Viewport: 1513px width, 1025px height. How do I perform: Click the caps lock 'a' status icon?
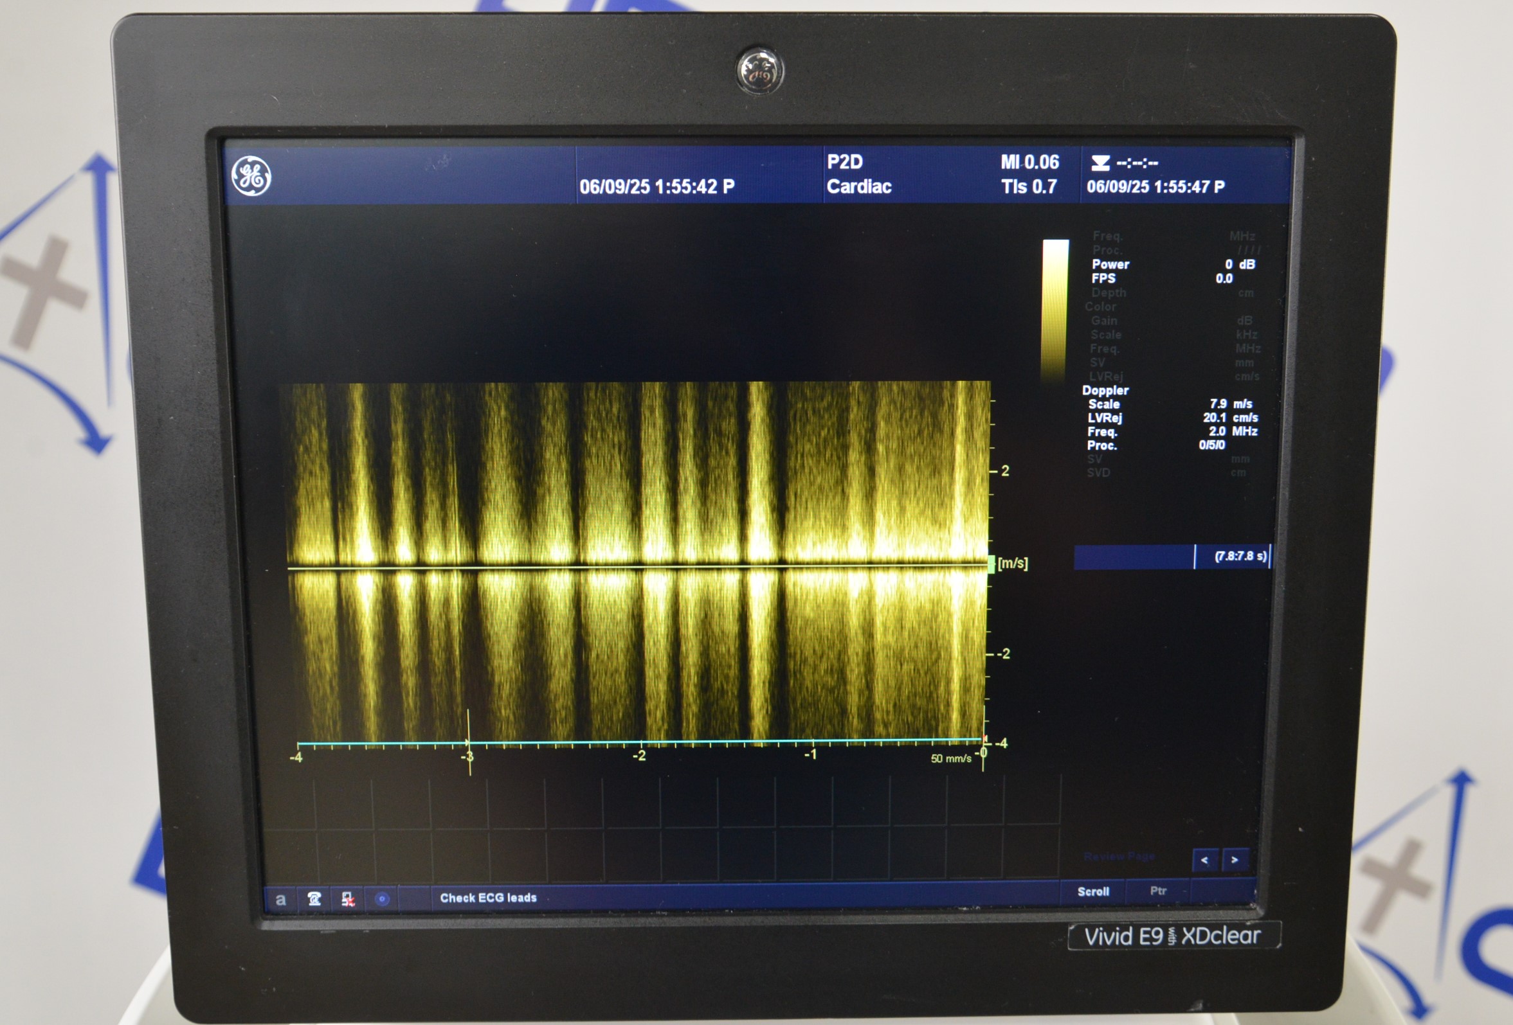[280, 900]
